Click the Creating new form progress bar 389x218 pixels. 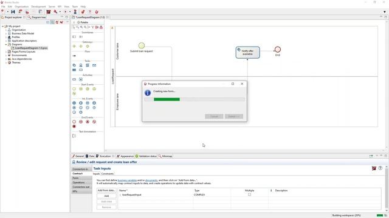coord(194,99)
